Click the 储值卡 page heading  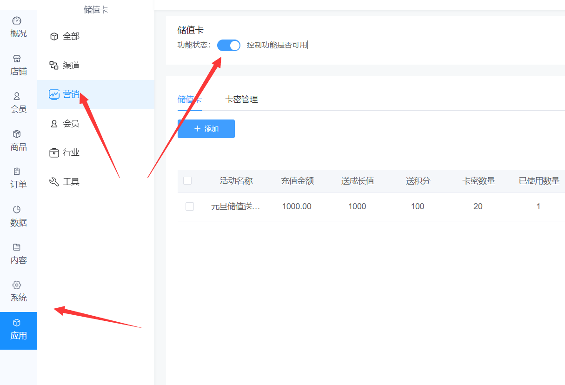[x=191, y=30]
